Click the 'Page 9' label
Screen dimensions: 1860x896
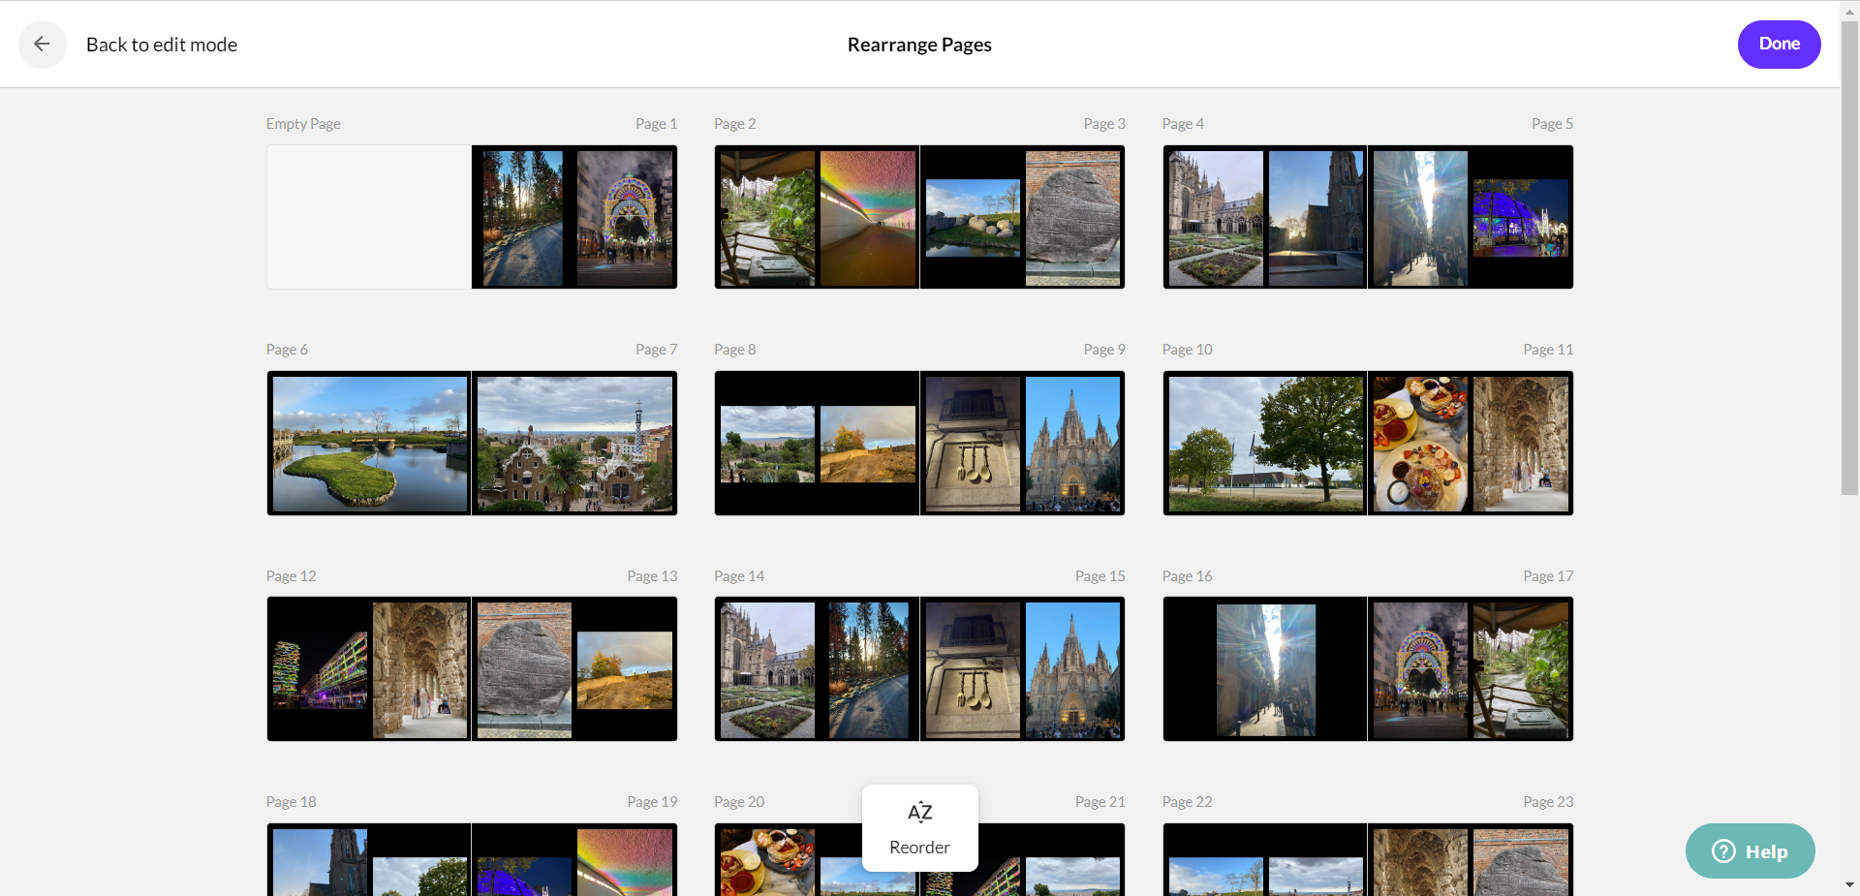tap(1104, 350)
